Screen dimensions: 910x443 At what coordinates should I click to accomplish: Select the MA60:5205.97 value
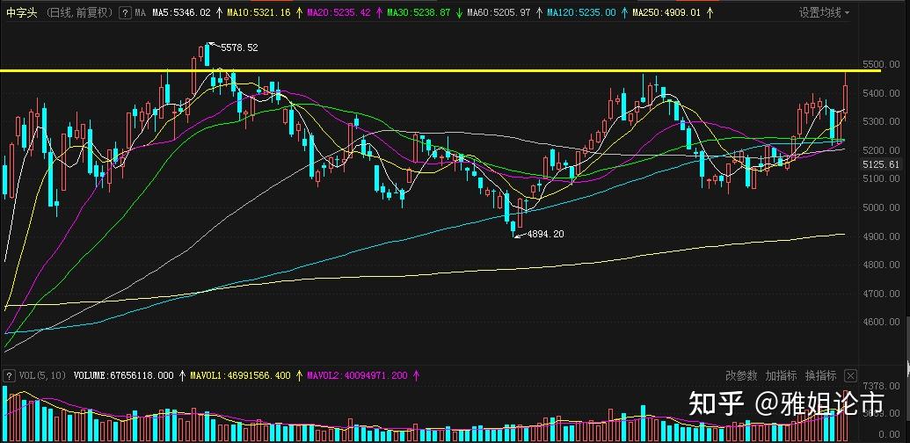click(x=499, y=12)
